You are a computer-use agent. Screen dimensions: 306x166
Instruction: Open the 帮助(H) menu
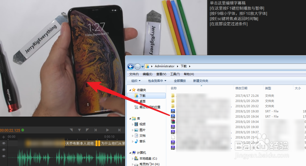click(x=189, y=74)
